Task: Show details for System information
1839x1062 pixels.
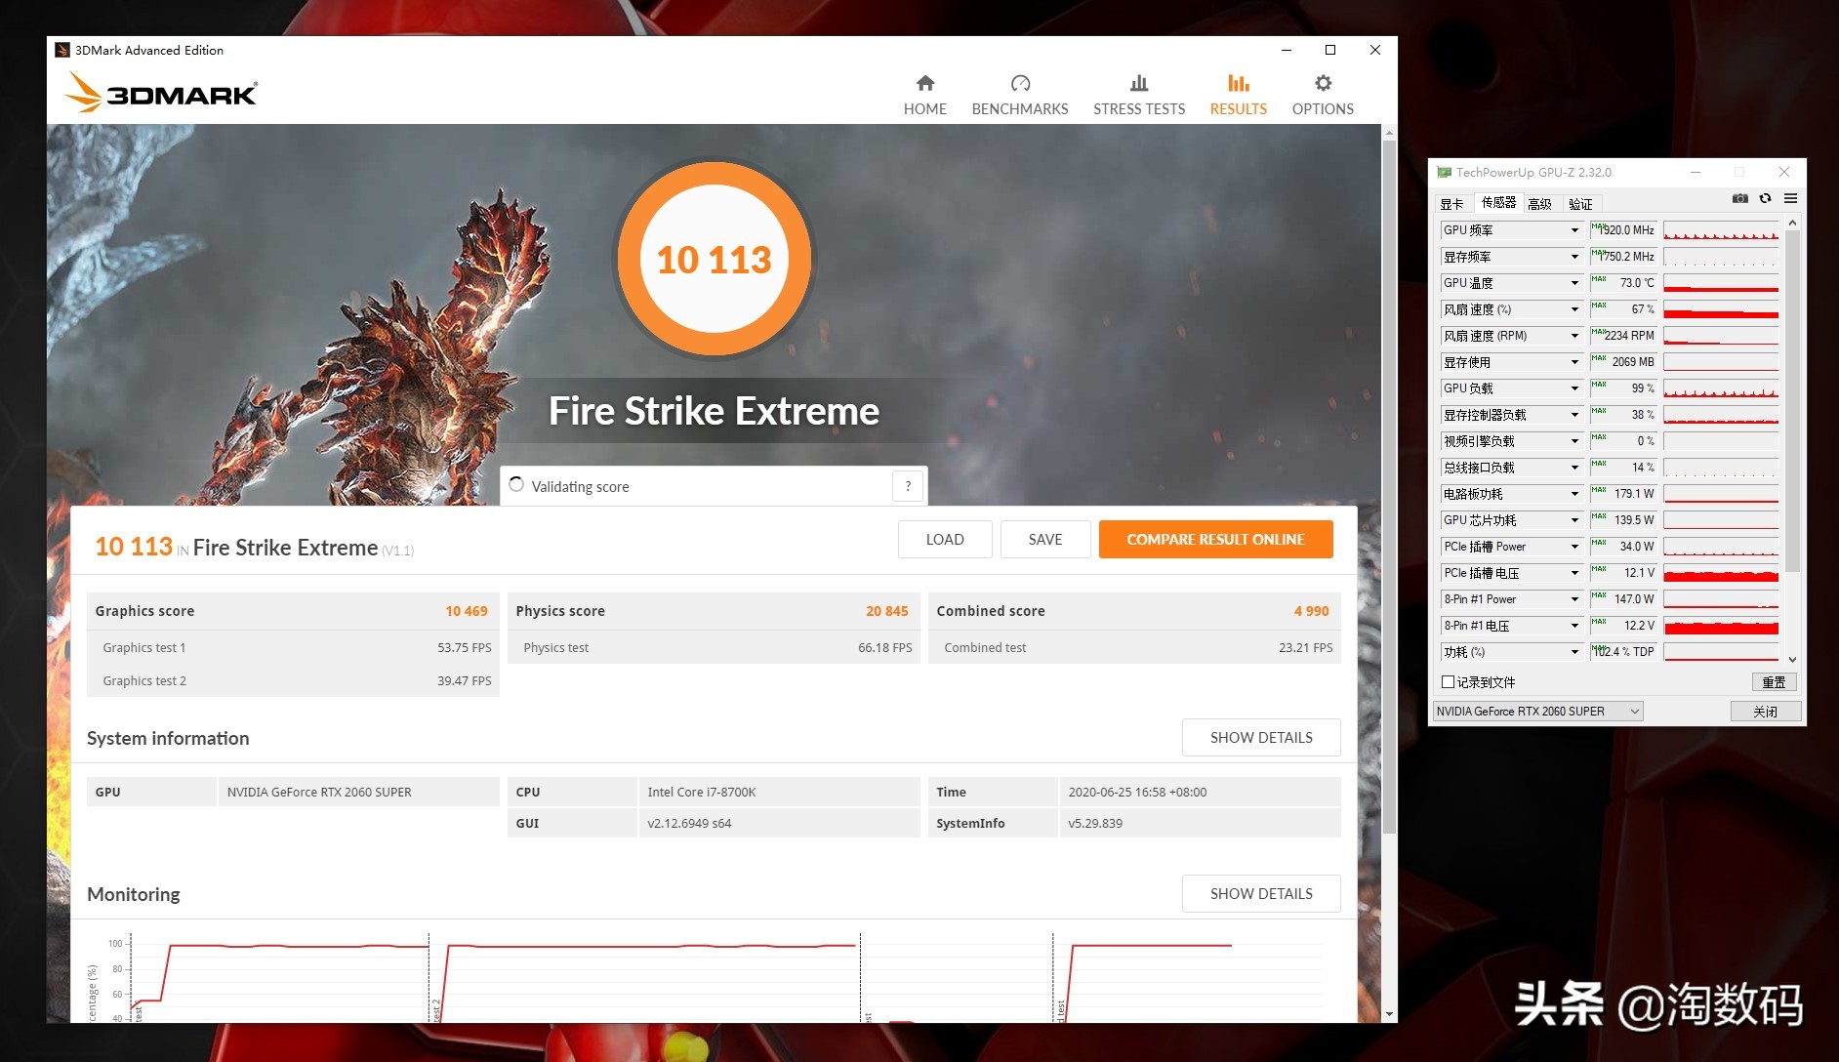Action: [1260, 738]
